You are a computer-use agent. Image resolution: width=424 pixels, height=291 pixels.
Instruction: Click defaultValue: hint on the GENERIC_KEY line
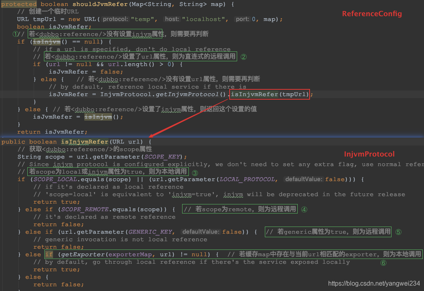point(201,232)
